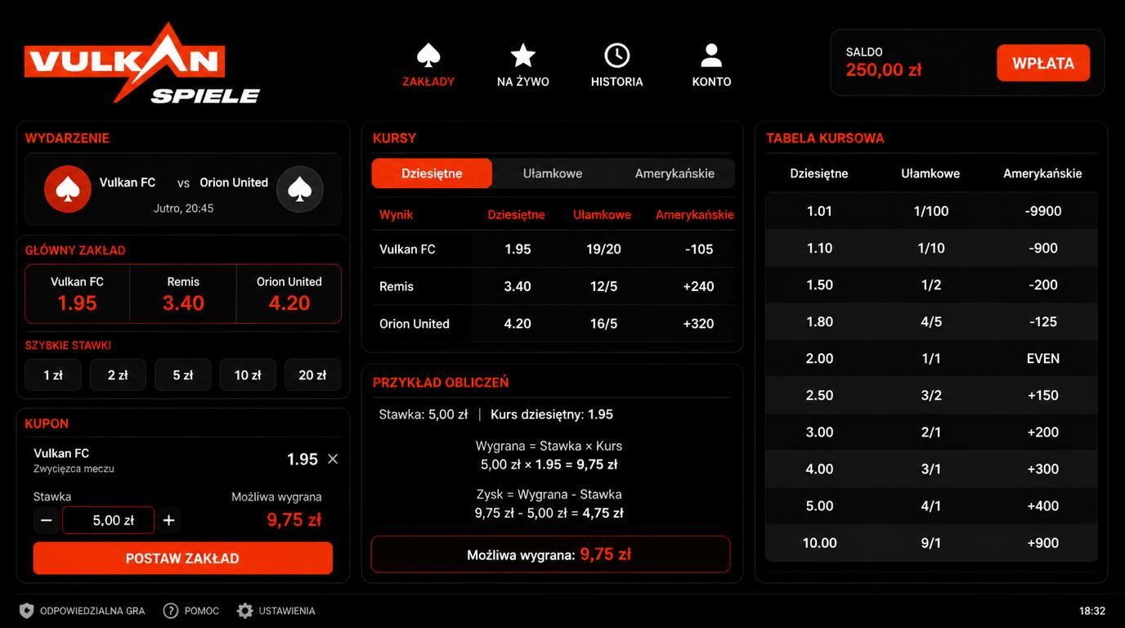Click the clock showing 18:32
Image resolution: width=1125 pixels, height=628 pixels.
click(x=1092, y=611)
